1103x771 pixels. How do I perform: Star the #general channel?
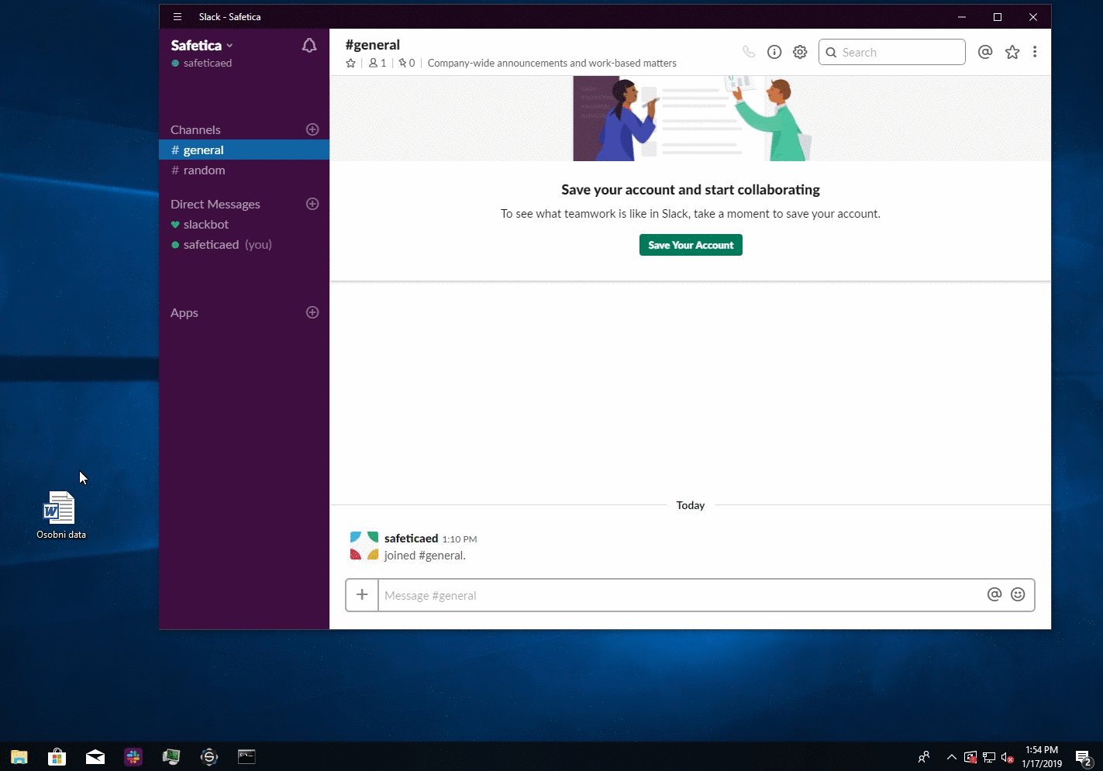[351, 64]
